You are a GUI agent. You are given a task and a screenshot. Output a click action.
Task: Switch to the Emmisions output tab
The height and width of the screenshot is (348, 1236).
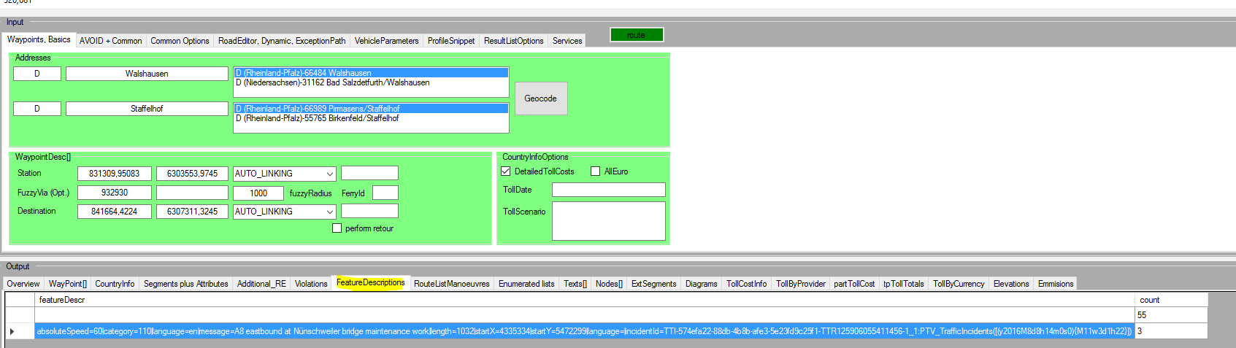point(1055,284)
